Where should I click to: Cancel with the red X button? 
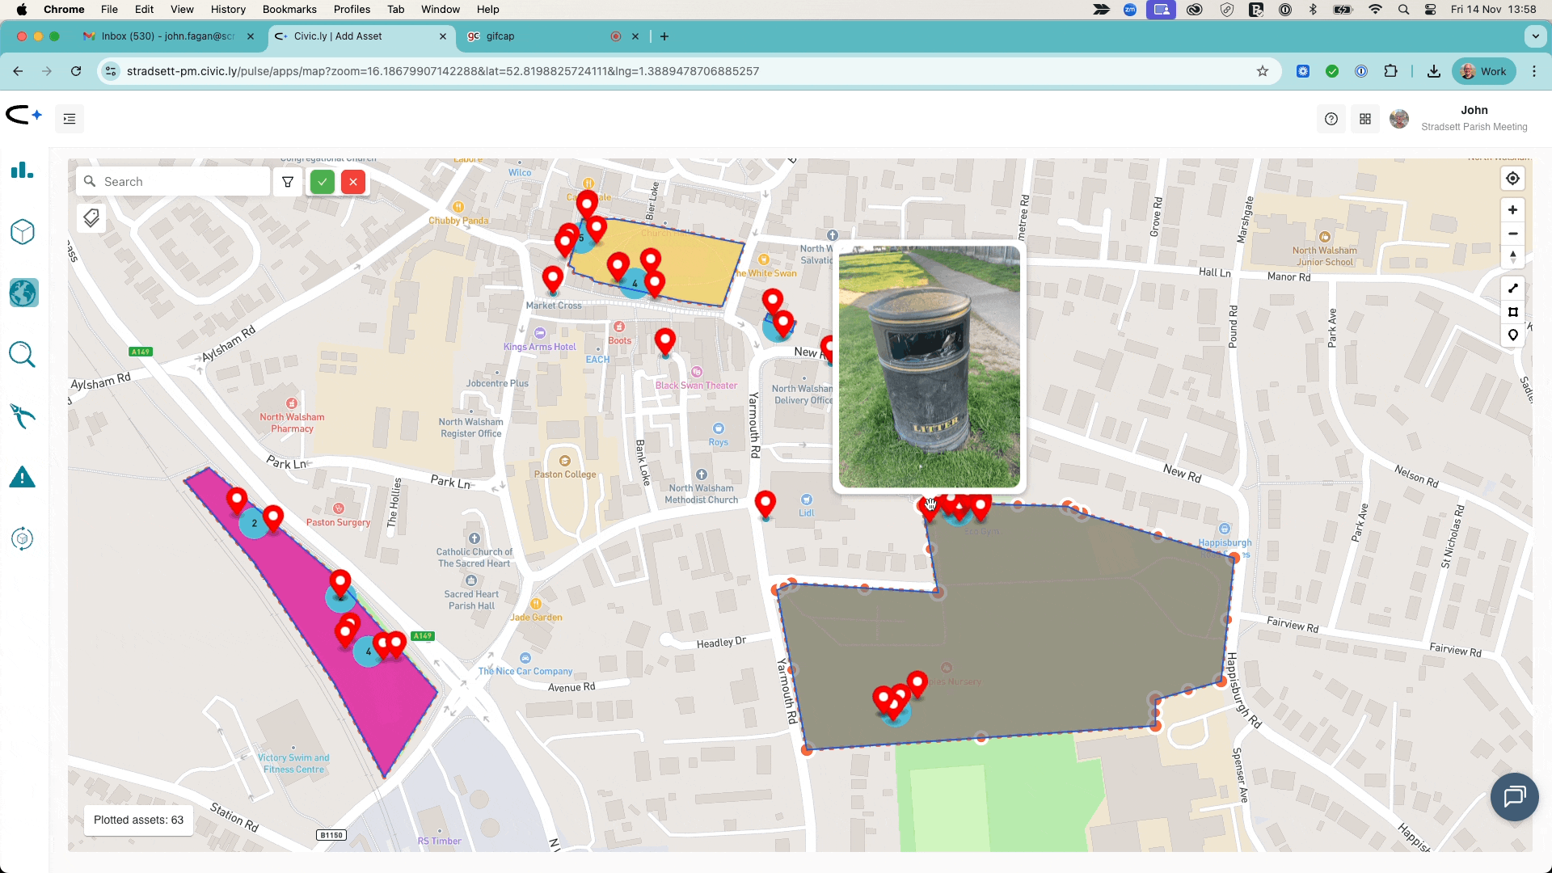pos(353,182)
